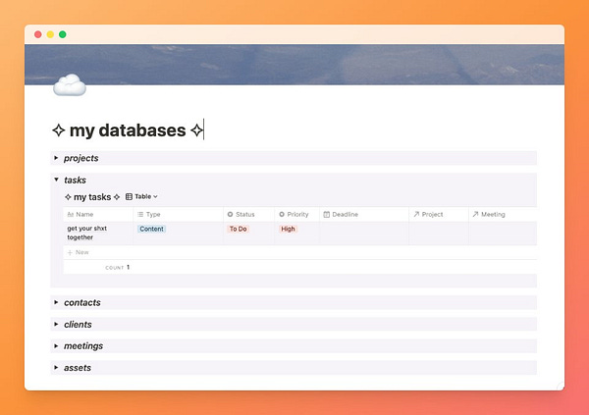Viewport: 589px width, 415px height.
Task: Open the Type column header
Action: 178,215
